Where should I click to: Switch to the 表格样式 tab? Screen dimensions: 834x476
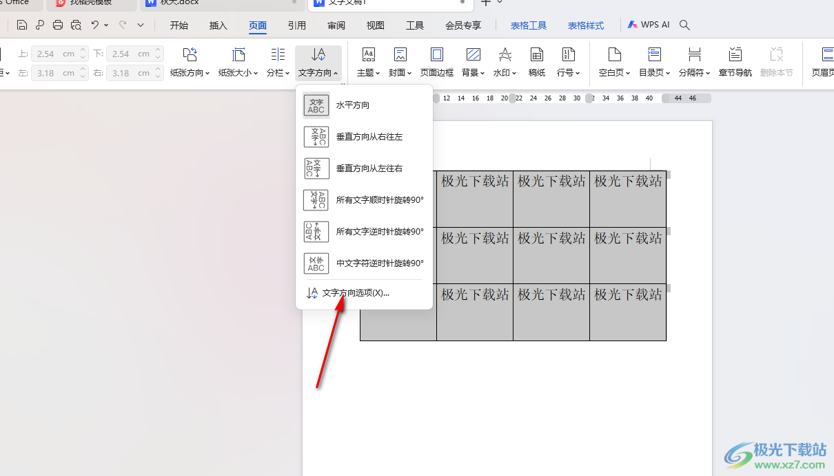tap(586, 25)
